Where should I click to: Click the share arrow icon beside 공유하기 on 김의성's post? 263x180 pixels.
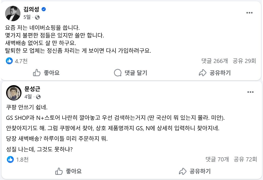202,73
